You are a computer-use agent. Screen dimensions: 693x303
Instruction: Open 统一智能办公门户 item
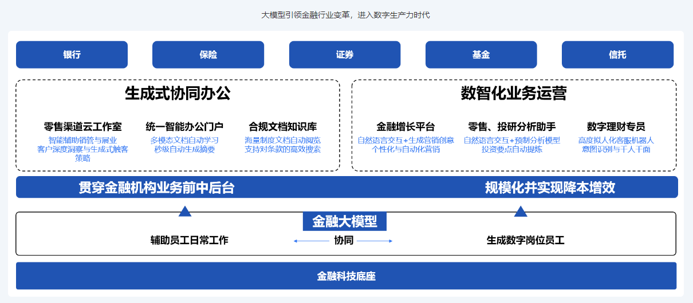click(x=184, y=126)
